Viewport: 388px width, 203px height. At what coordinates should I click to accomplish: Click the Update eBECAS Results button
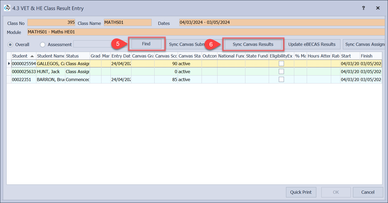[312, 44]
